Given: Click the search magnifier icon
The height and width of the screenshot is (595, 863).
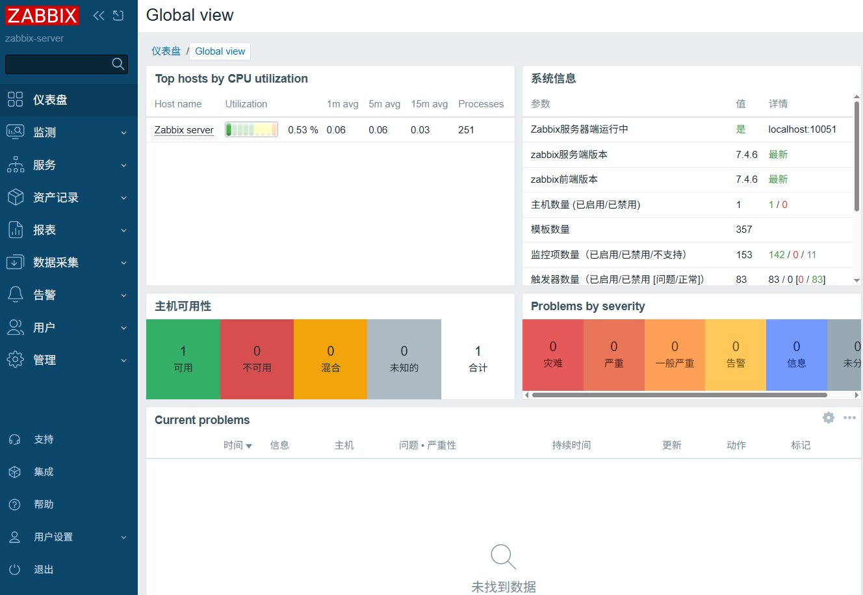Looking at the screenshot, I should 118,64.
